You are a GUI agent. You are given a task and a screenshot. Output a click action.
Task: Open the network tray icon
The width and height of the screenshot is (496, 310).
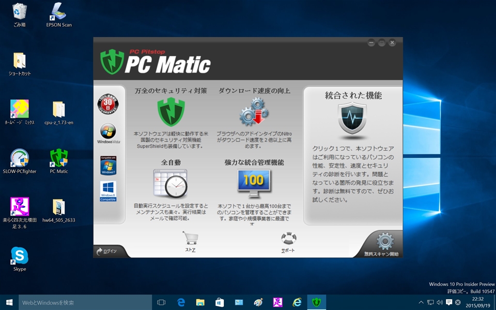[x=430, y=302]
